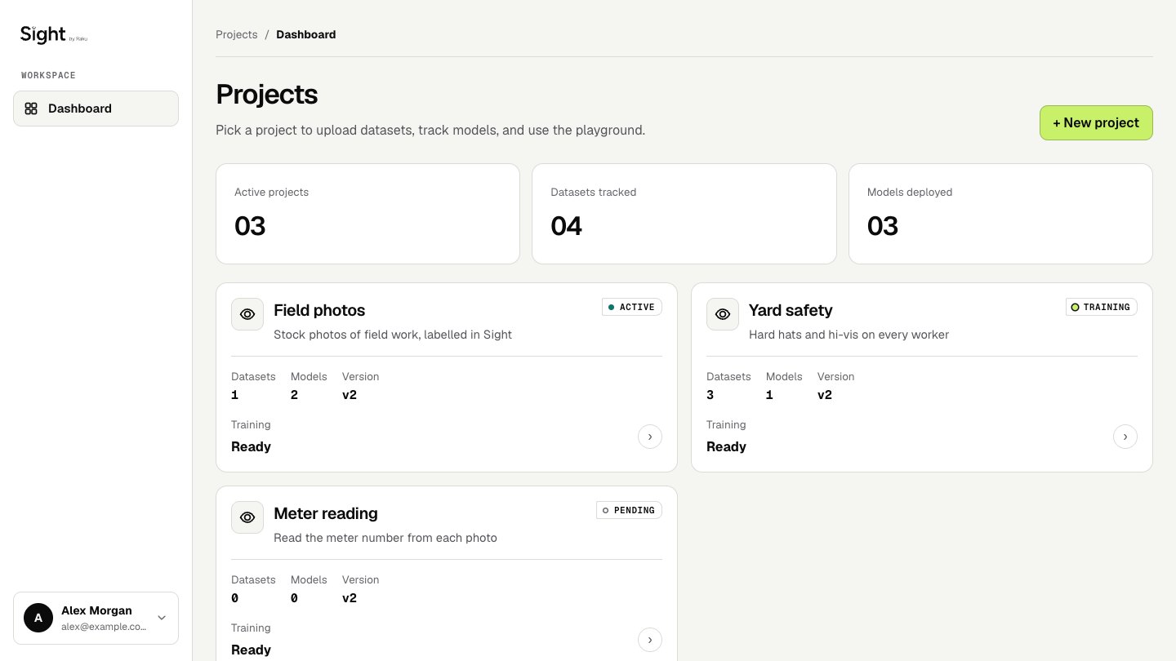The image size is (1176, 661).
Task: Open the Meter reading project title
Action: click(326, 513)
